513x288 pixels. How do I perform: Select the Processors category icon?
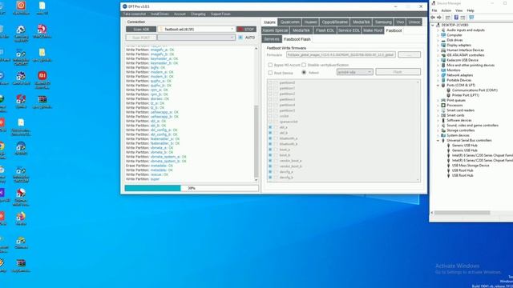(x=443, y=105)
